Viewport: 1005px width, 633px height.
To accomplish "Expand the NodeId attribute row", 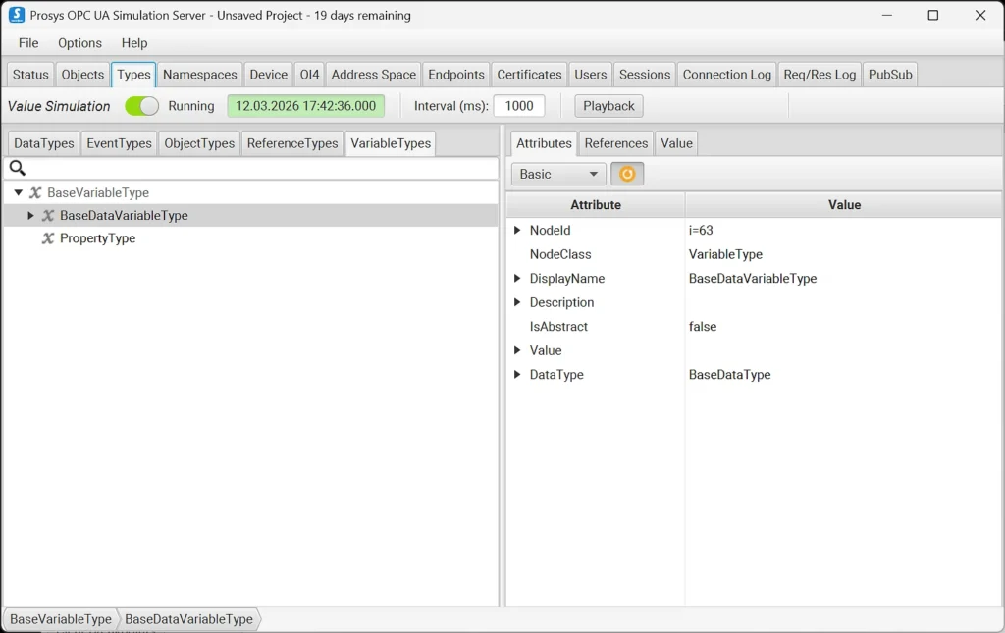I will (x=517, y=231).
